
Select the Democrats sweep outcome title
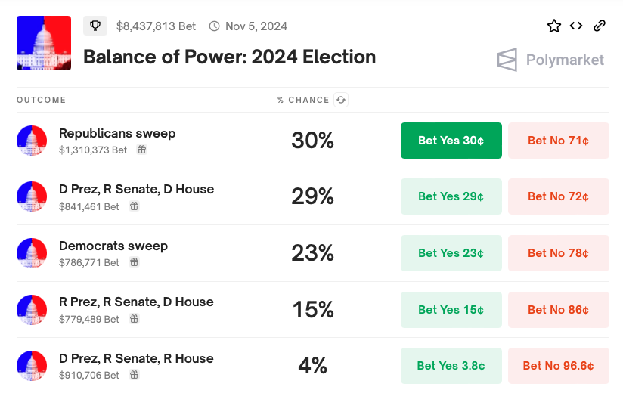tap(113, 246)
